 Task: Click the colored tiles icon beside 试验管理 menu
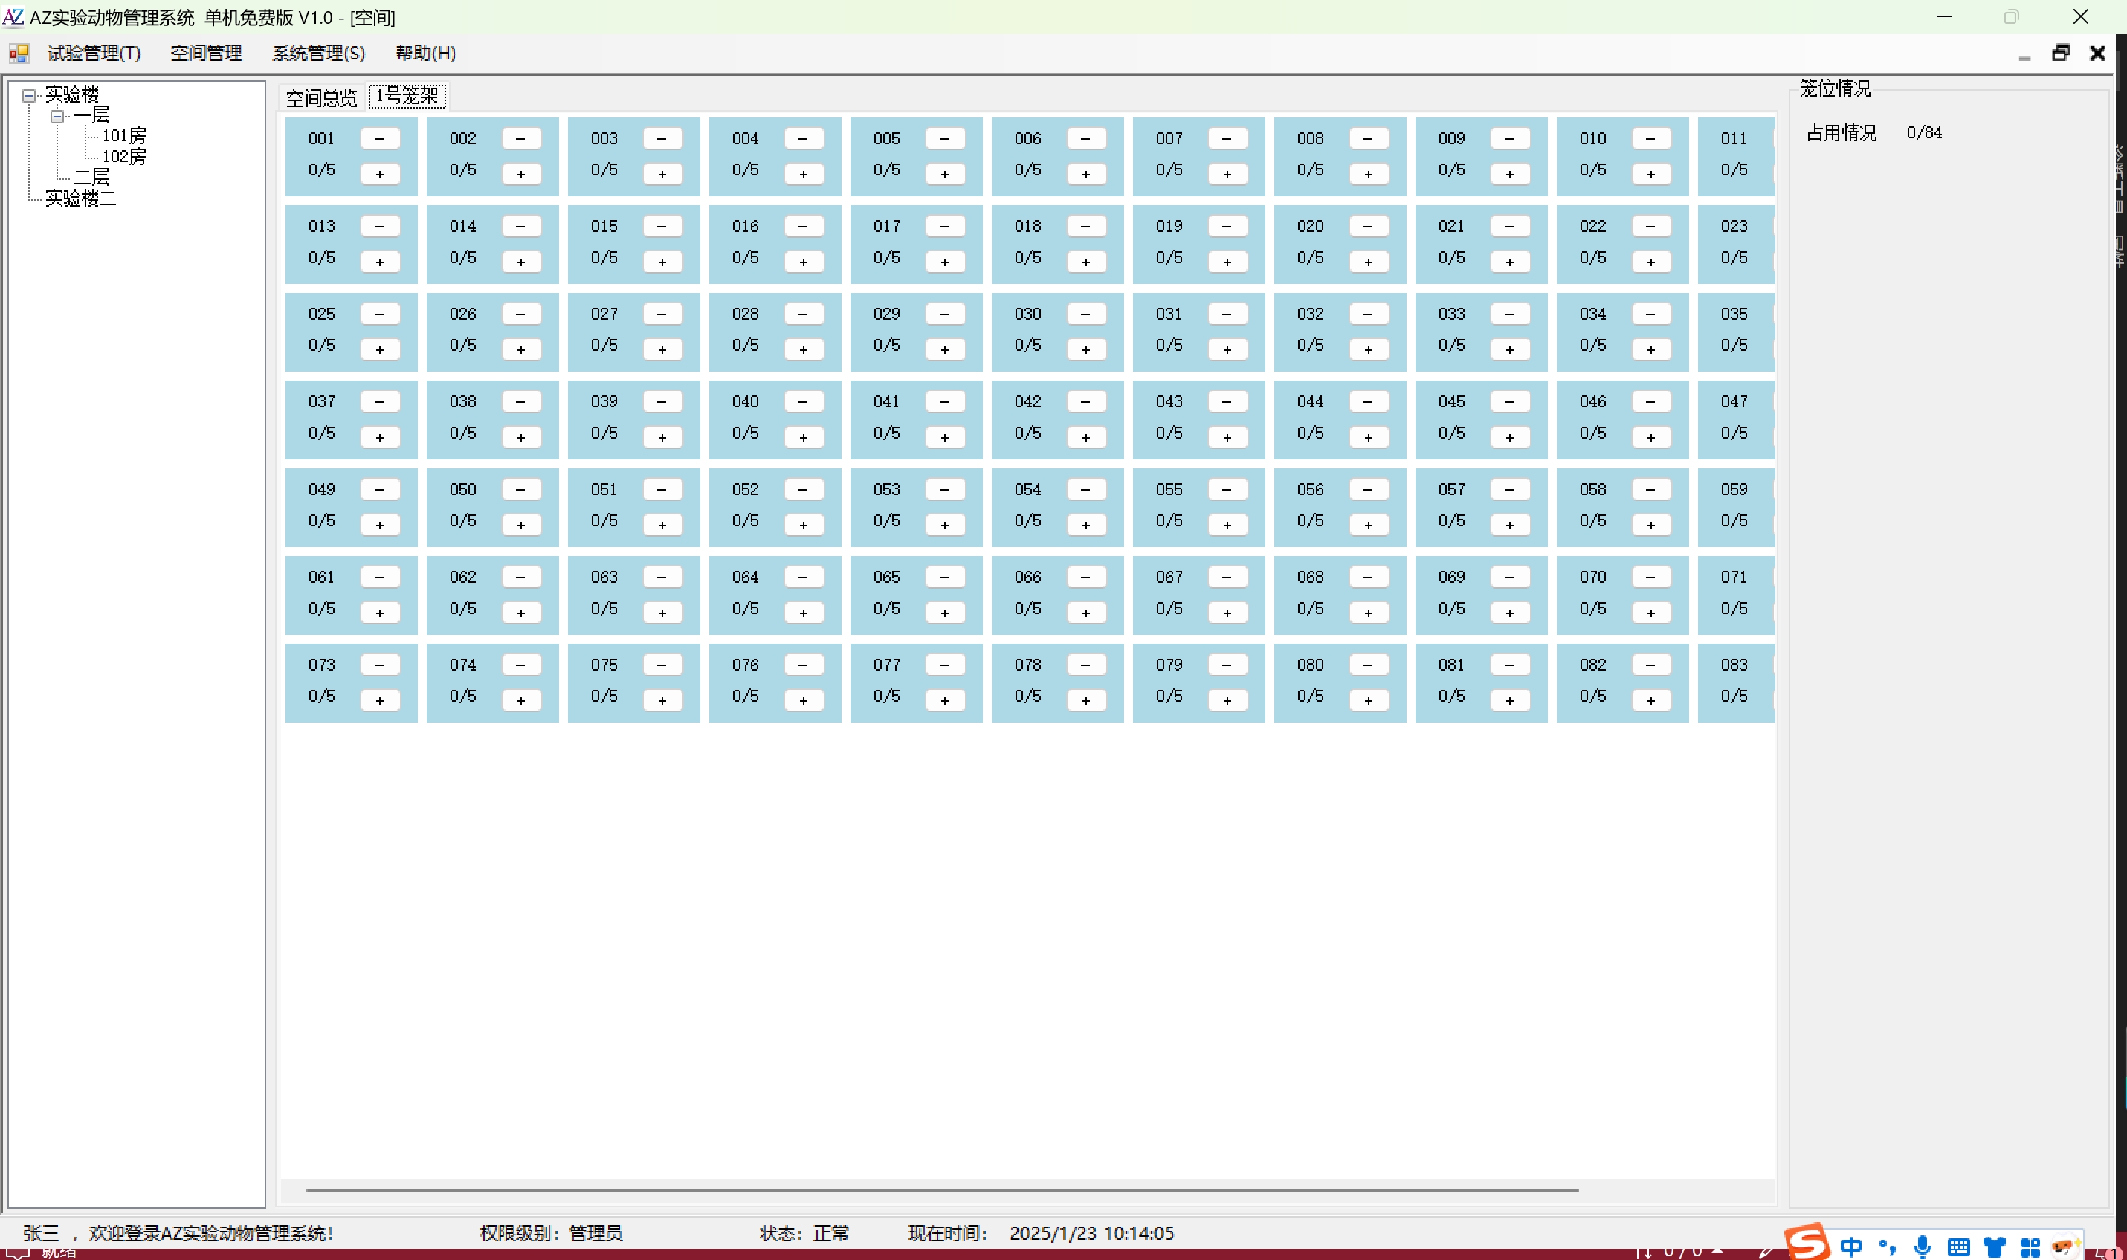19,53
